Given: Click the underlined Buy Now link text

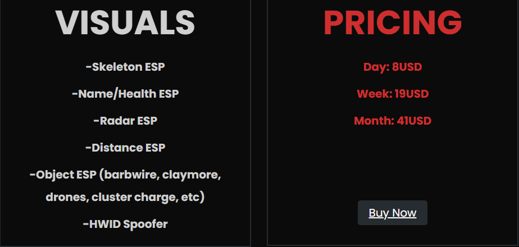Looking at the screenshot, I should click(392, 213).
